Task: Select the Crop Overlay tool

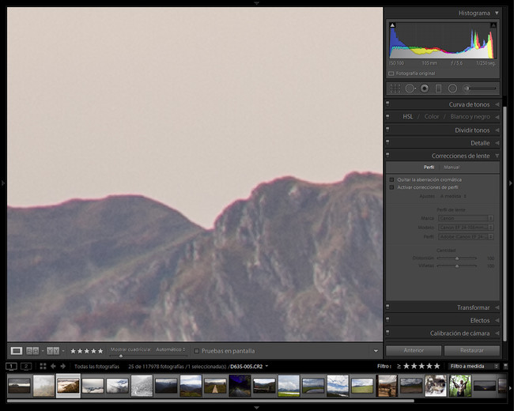Action: tap(395, 89)
